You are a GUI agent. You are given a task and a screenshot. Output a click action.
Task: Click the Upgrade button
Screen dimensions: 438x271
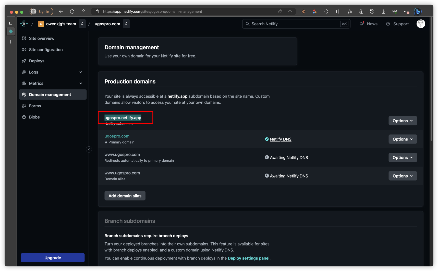coord(53,258)
